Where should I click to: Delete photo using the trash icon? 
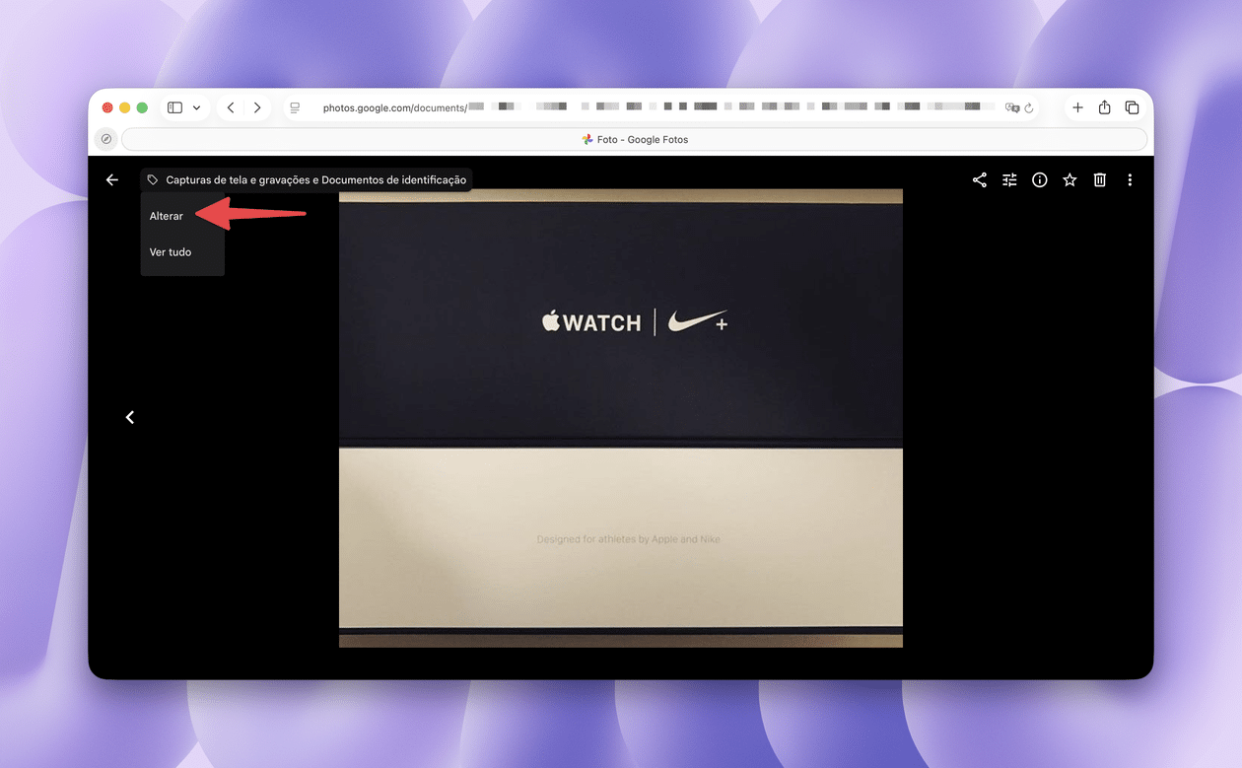coord(1100,180)
